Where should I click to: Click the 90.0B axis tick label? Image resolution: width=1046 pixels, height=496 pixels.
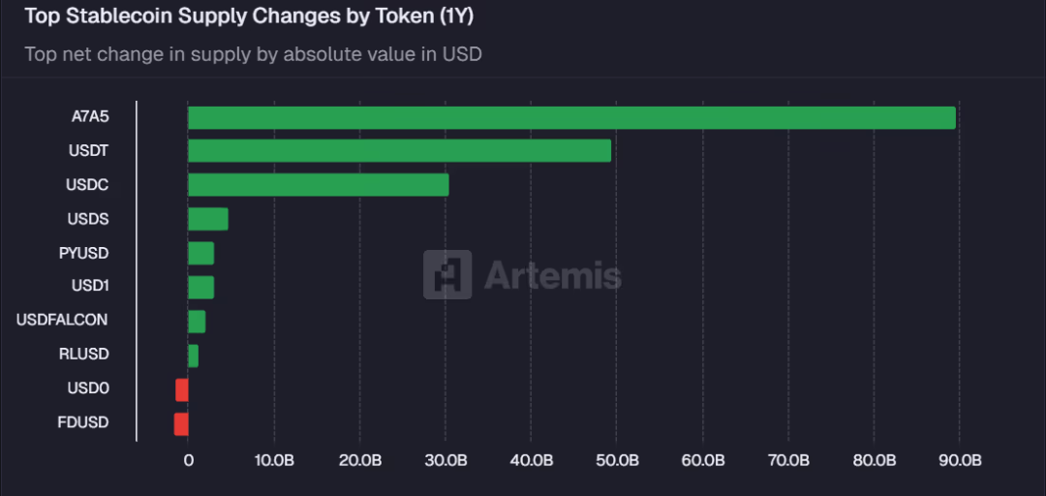pyautogui.click(x=959, y=459)
